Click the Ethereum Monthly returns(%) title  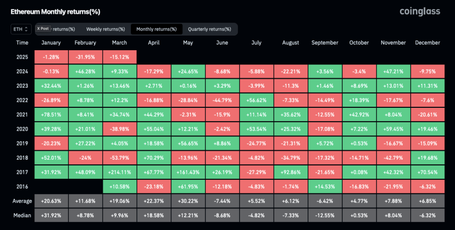56,11
